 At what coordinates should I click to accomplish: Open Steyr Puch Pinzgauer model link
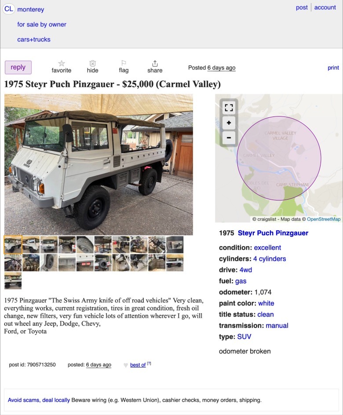(x=273, y=233)
